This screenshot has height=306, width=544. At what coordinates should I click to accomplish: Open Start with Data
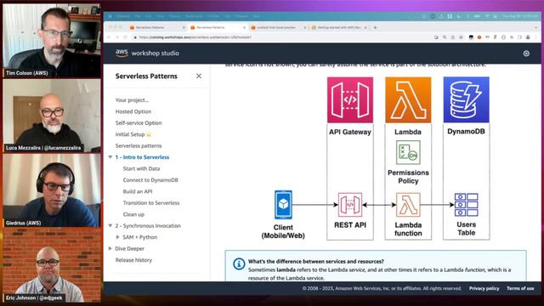click(141, 168)
